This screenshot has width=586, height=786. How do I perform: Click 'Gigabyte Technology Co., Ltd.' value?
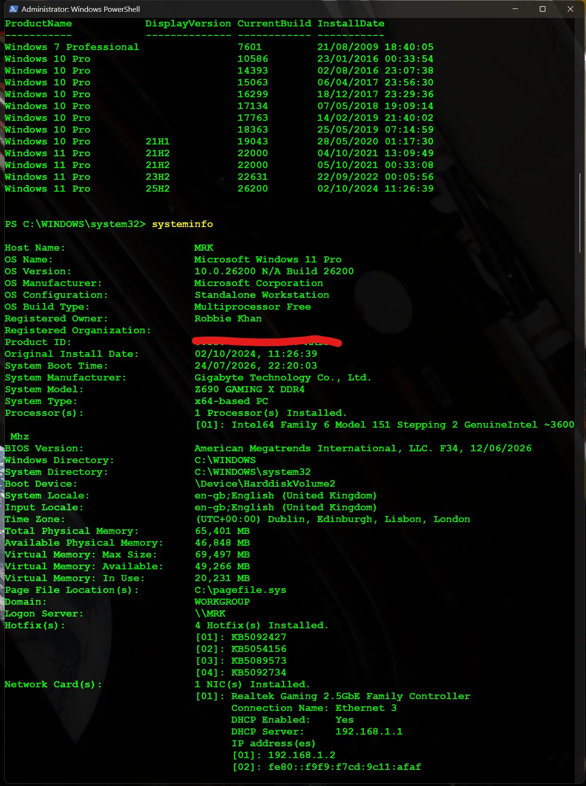(283, 378)
